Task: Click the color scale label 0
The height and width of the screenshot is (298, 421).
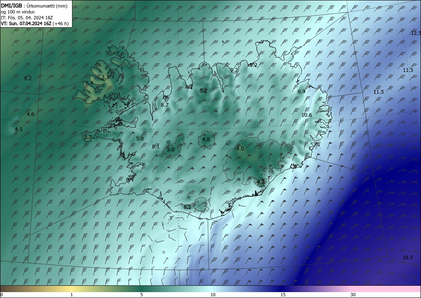Action: (x=2, y=295)
